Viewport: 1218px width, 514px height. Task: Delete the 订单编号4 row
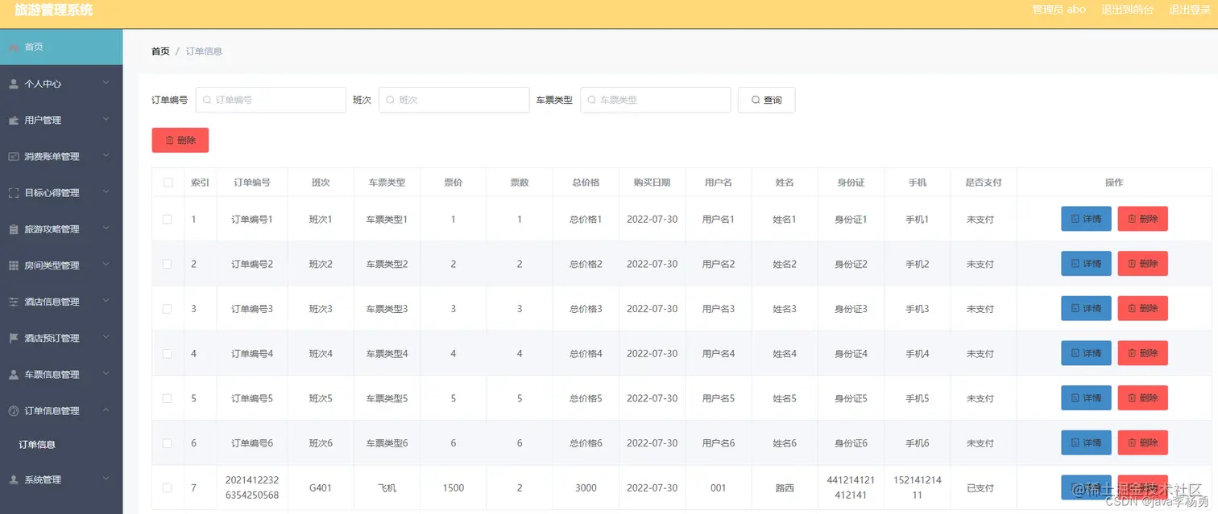[x=1142, y=353]
